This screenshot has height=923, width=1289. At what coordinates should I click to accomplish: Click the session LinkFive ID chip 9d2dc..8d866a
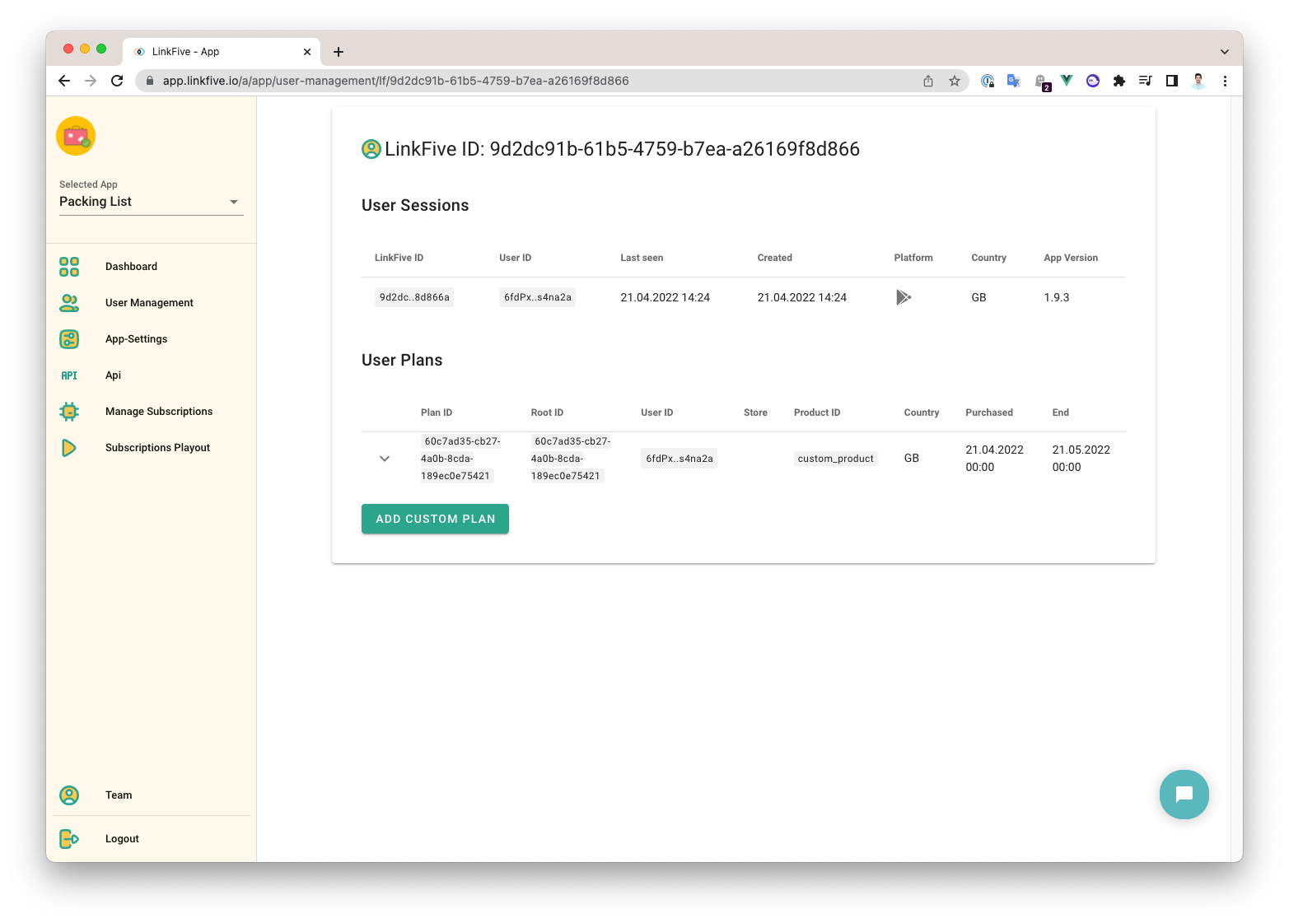tap(414, 297)
